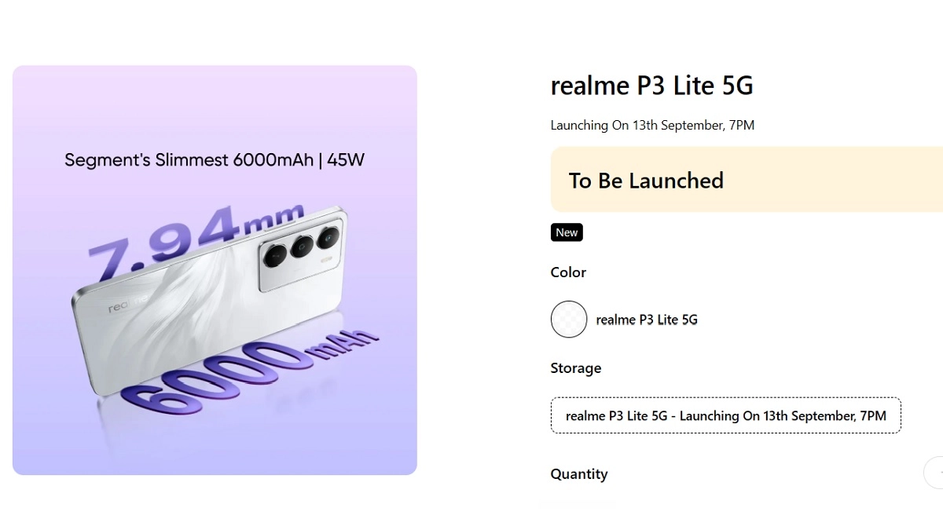This screenshot has width=943, height=530.
Task: Select the white realme P3 Lite color swatch
Action: pos(569,320)
